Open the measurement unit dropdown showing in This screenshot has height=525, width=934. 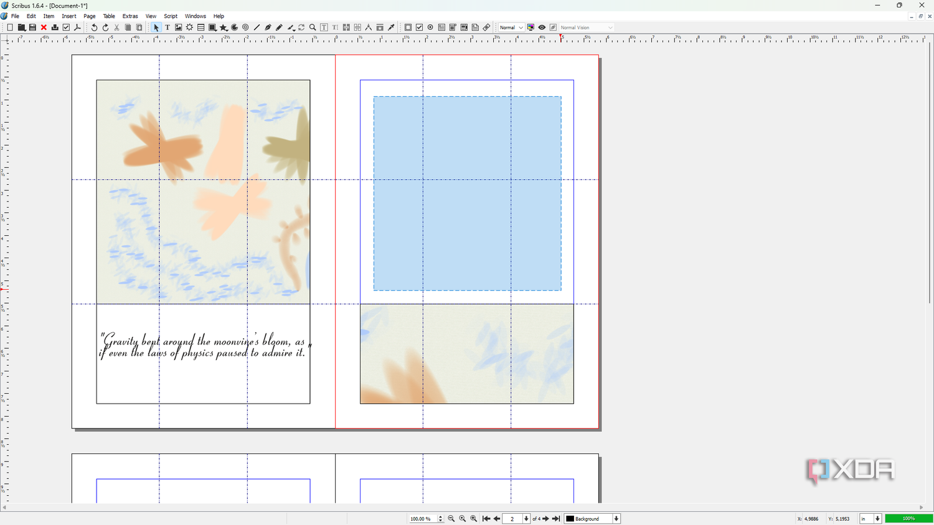pyautogui.click(x=870, y=519)
